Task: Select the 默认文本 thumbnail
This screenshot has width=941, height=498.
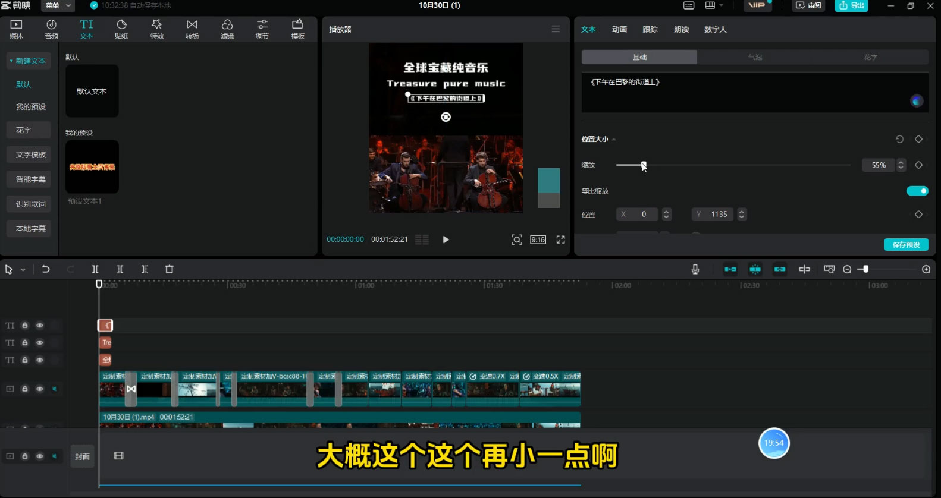Action: pos(92,91)
